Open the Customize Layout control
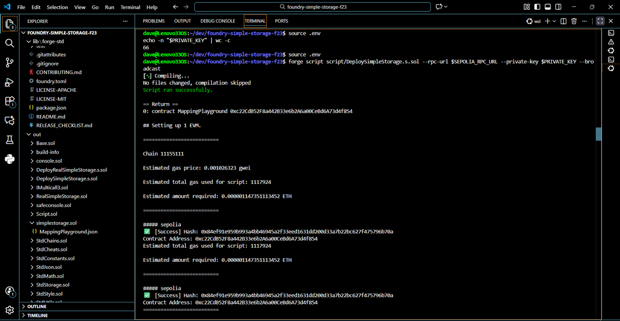The height and width of the screenshot is (321, 620). [526, 7]
